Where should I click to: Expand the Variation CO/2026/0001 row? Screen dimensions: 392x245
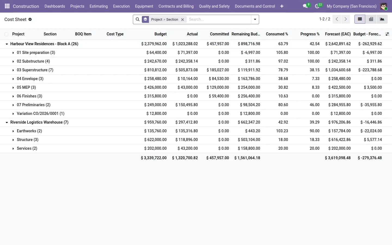coord(13,114)
